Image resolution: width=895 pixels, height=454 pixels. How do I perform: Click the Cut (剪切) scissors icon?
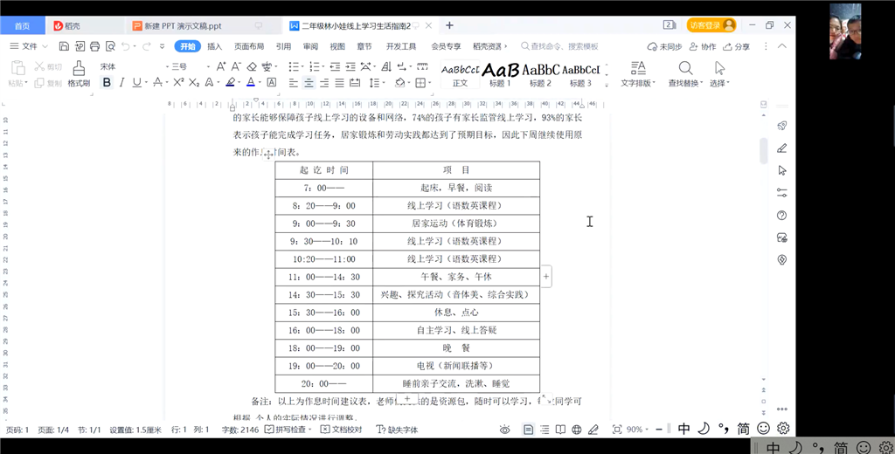point(39,66)
